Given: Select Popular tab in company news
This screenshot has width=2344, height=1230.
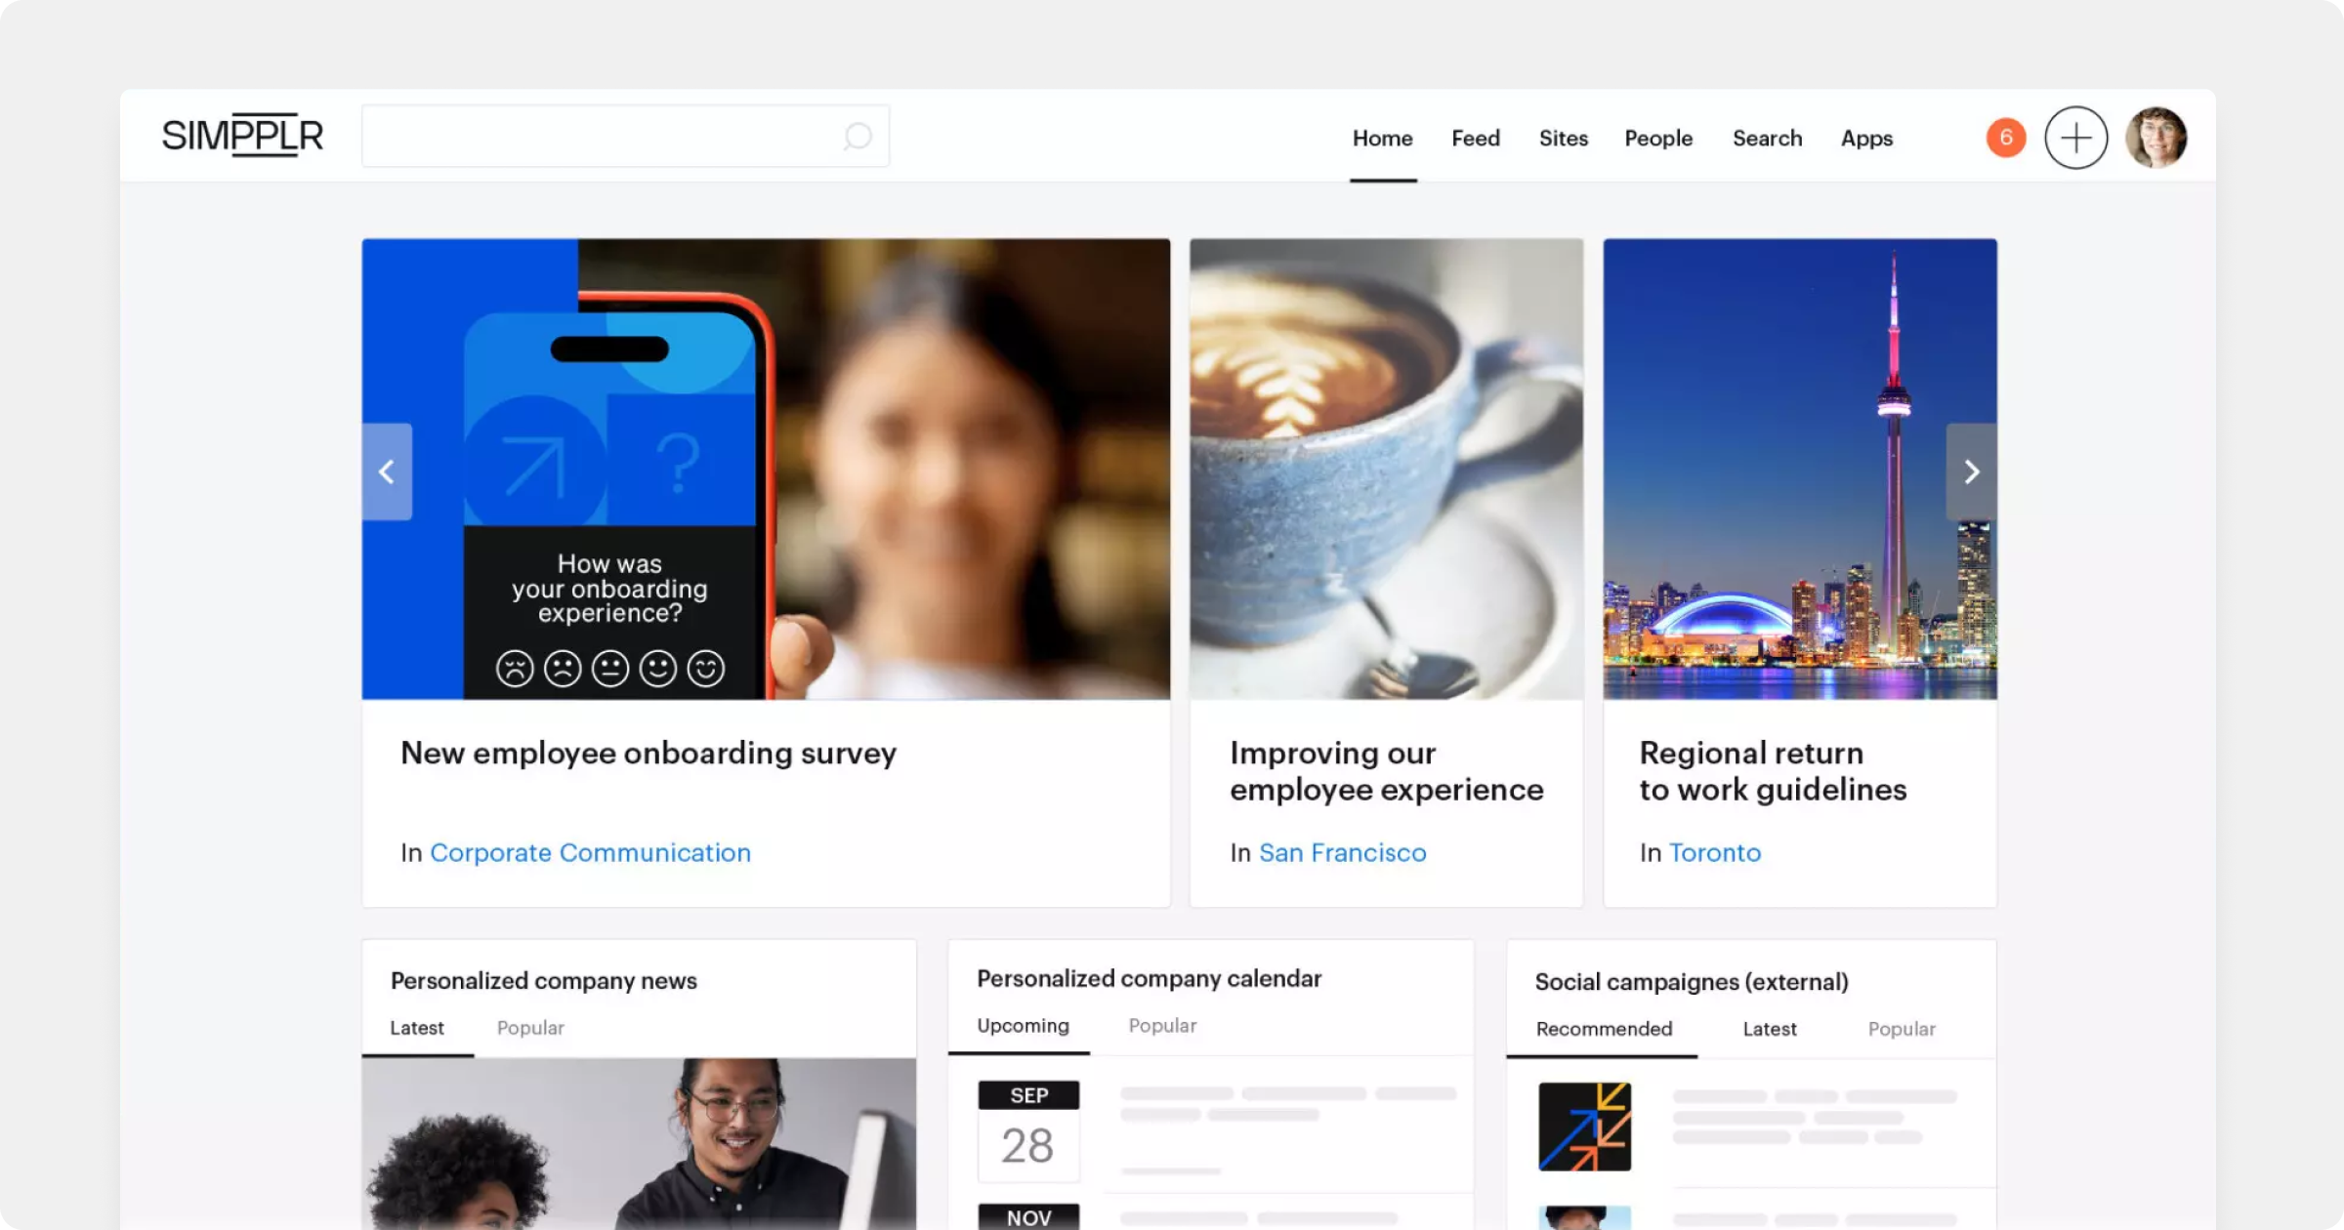Looking at the screenshot, I should click(x=530, y=1028).
